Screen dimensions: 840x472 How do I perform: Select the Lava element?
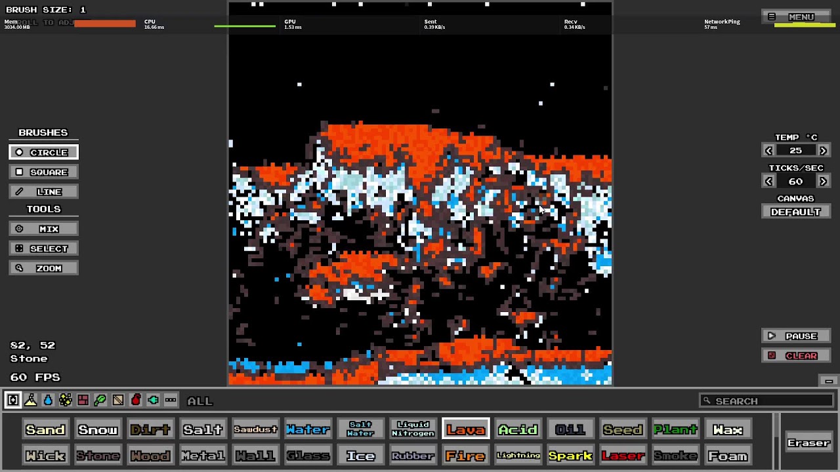(x=465, y=429)
